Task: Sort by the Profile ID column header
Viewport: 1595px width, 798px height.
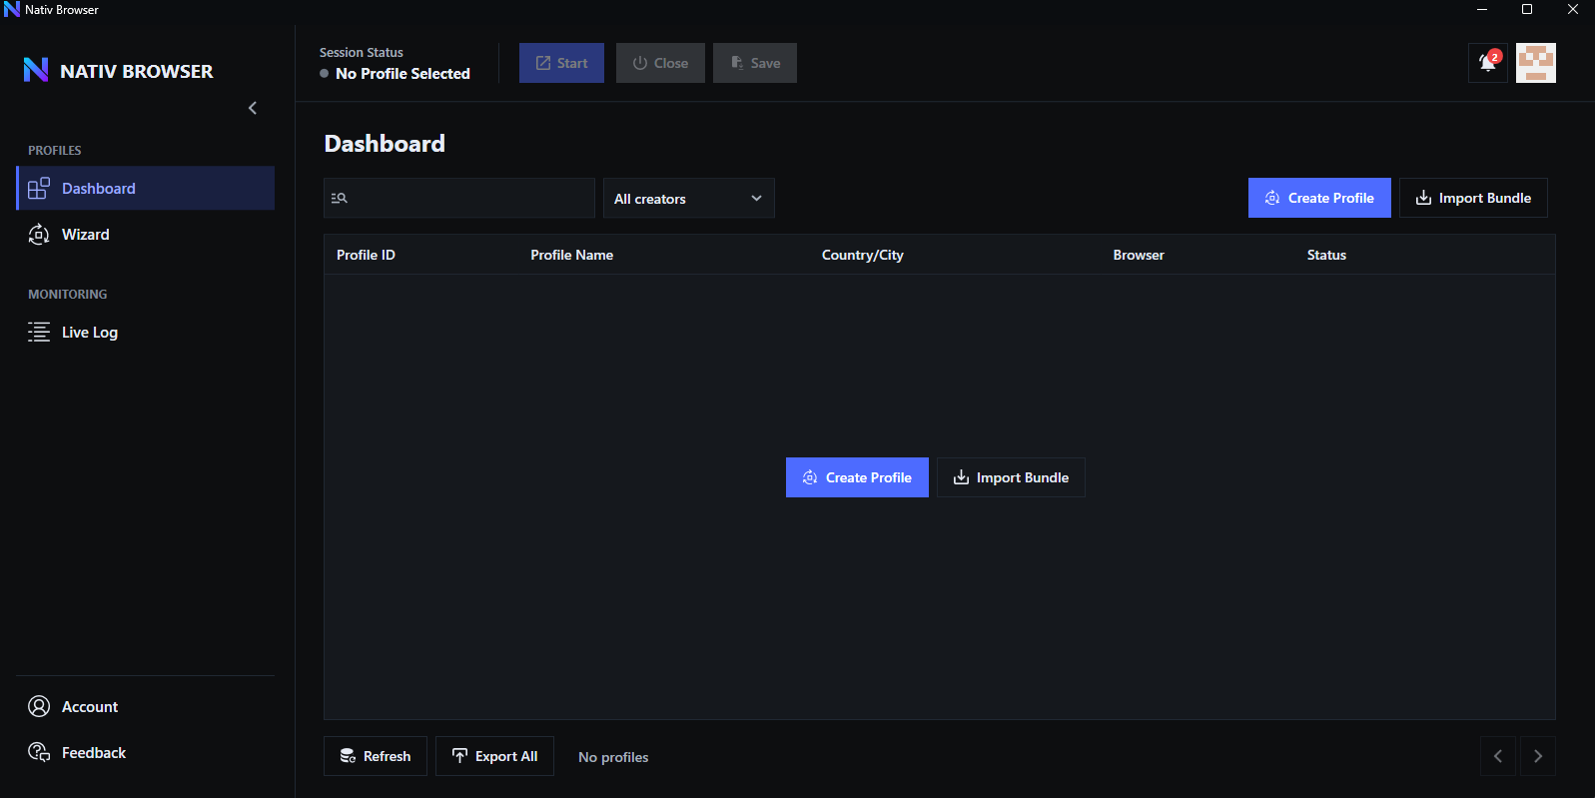Action: coord(366,255)
